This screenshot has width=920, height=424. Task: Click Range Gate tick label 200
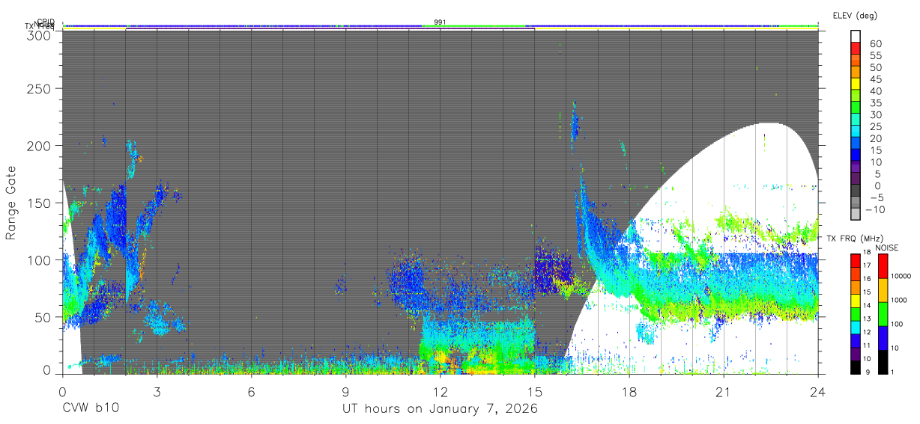click(x=40, y=145)
